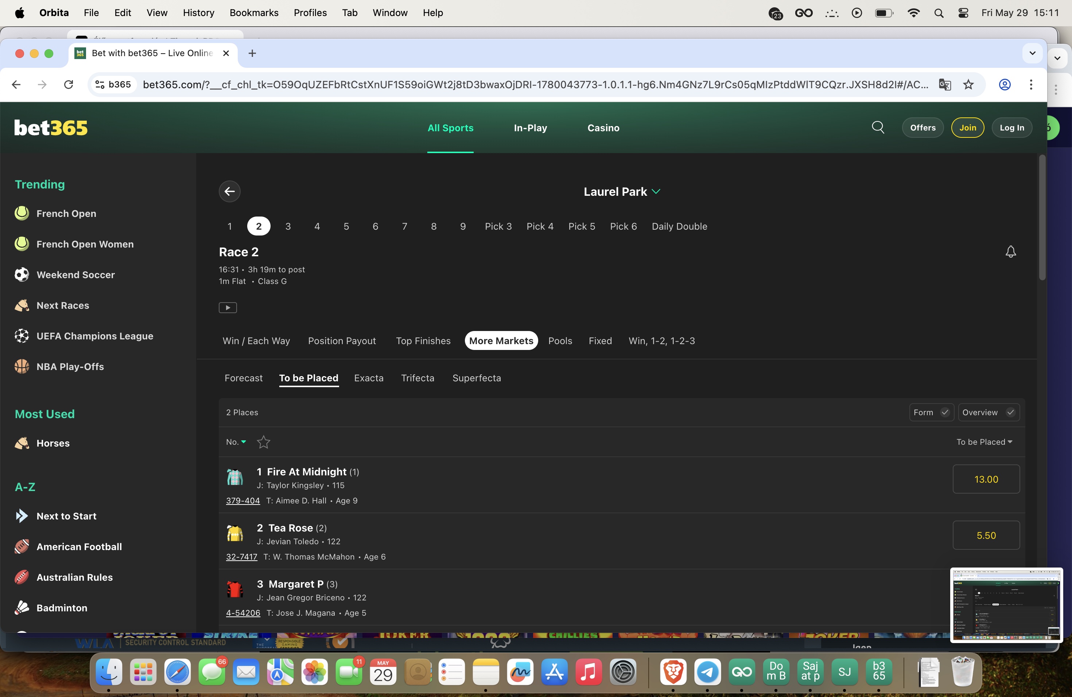Switch to the Trifecta sub-tab
The width and height of the screenshot is (1072, 697).
417,378
